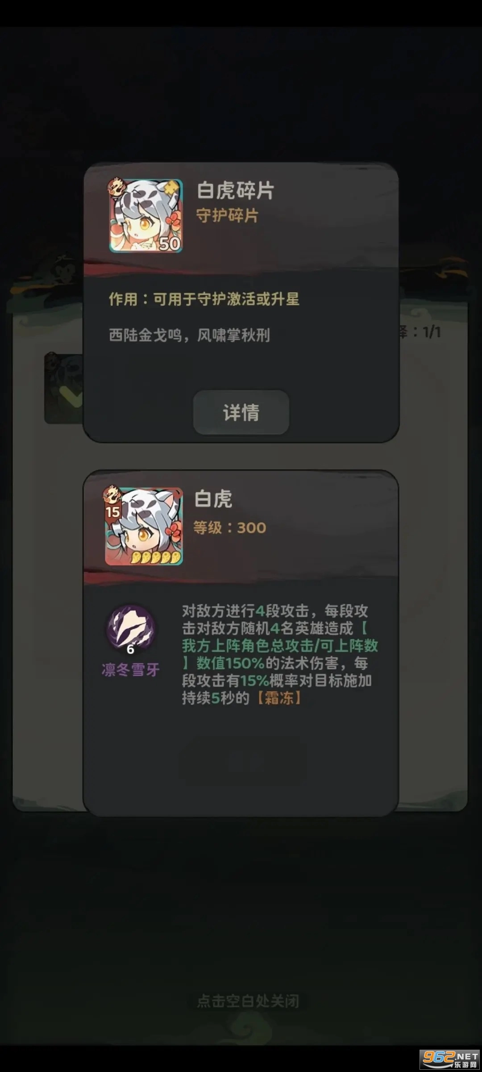Tap the 50 quantity number on fragment icon
Viewport: 482px width, 1072px height.
click(x=169, y=243)
